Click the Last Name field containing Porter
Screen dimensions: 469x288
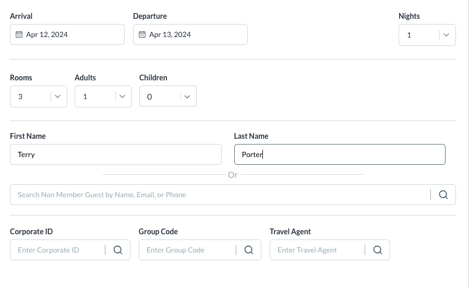coord(339,154)
